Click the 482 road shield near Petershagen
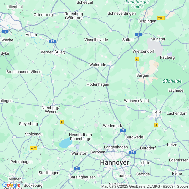189x189 pixels. (x=34, y=148)
